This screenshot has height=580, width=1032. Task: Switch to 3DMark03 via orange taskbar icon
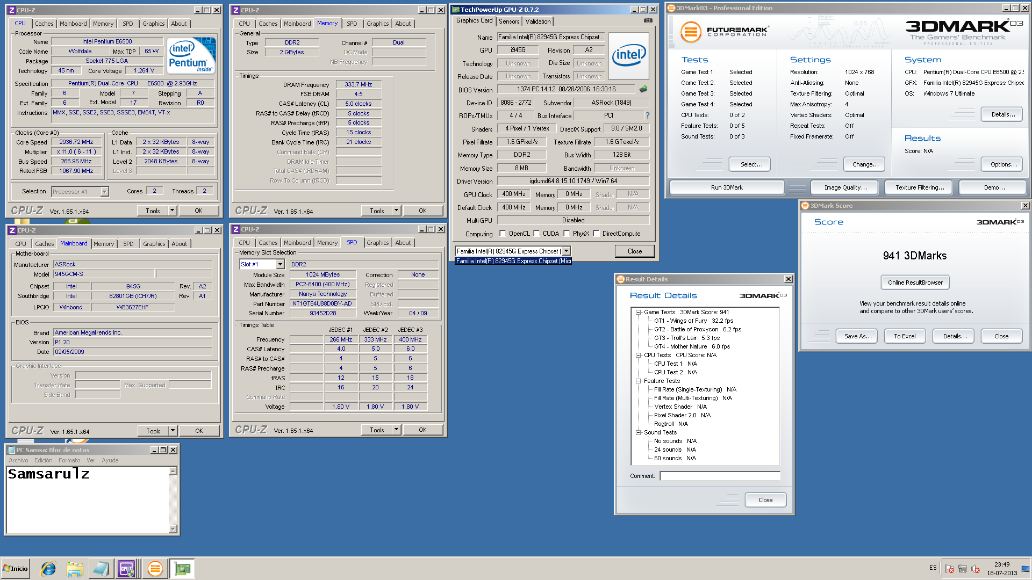(155, 569)
